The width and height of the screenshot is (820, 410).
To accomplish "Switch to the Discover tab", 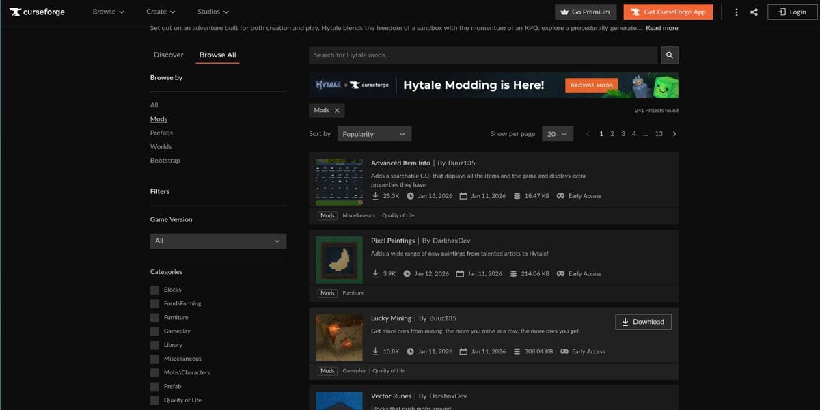I will [x=168, y=55].
